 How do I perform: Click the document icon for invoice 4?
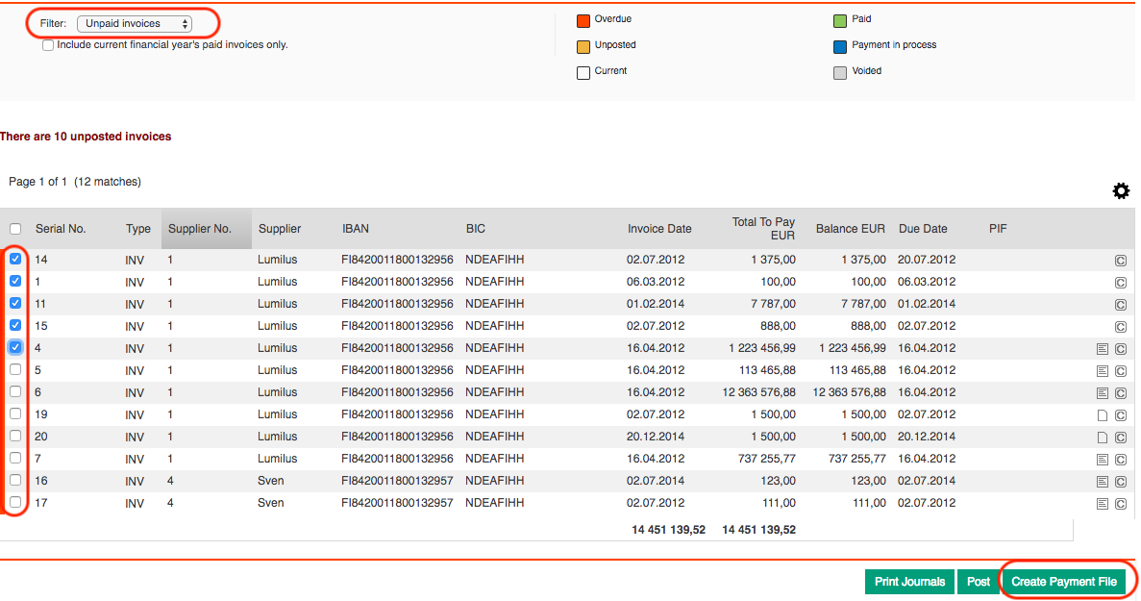pos(1103,349)
